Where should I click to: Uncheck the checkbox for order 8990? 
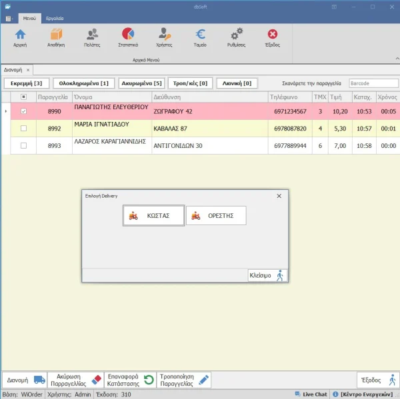pos(24,111)
